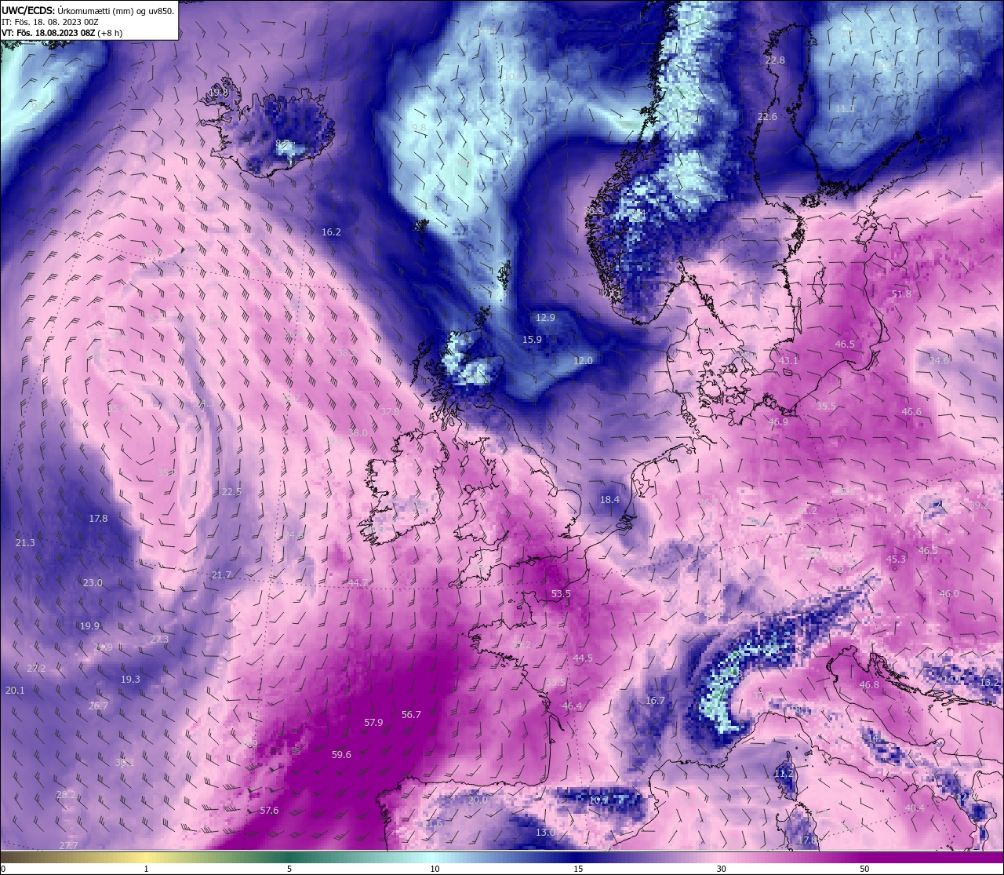Image resolution: width=1004 pixels, height=875 pixels.
Task: Select the 11.2 value label
Action: (784, 773)
